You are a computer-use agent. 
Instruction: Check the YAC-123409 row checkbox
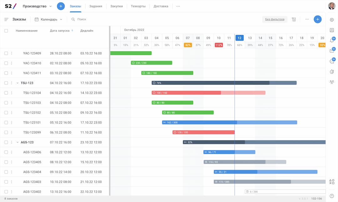(6, 53)
